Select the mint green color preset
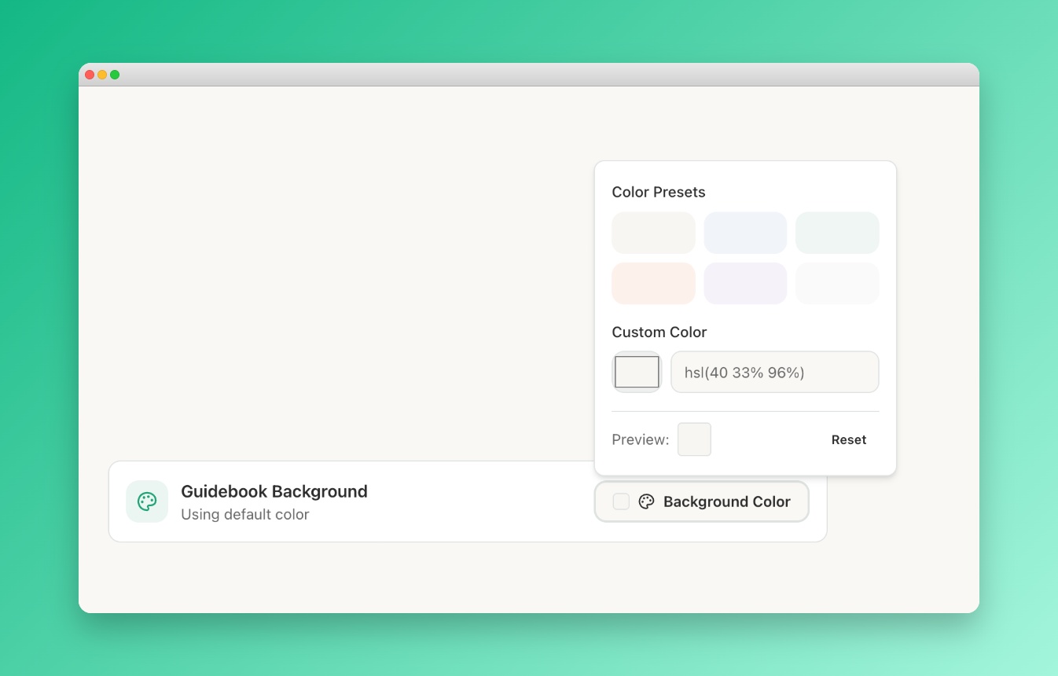The height and width of the screenshot is (676, 1058). tap(837, 232)
